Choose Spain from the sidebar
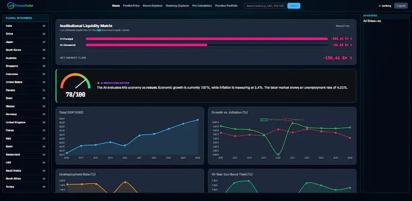 click(25, 147)
